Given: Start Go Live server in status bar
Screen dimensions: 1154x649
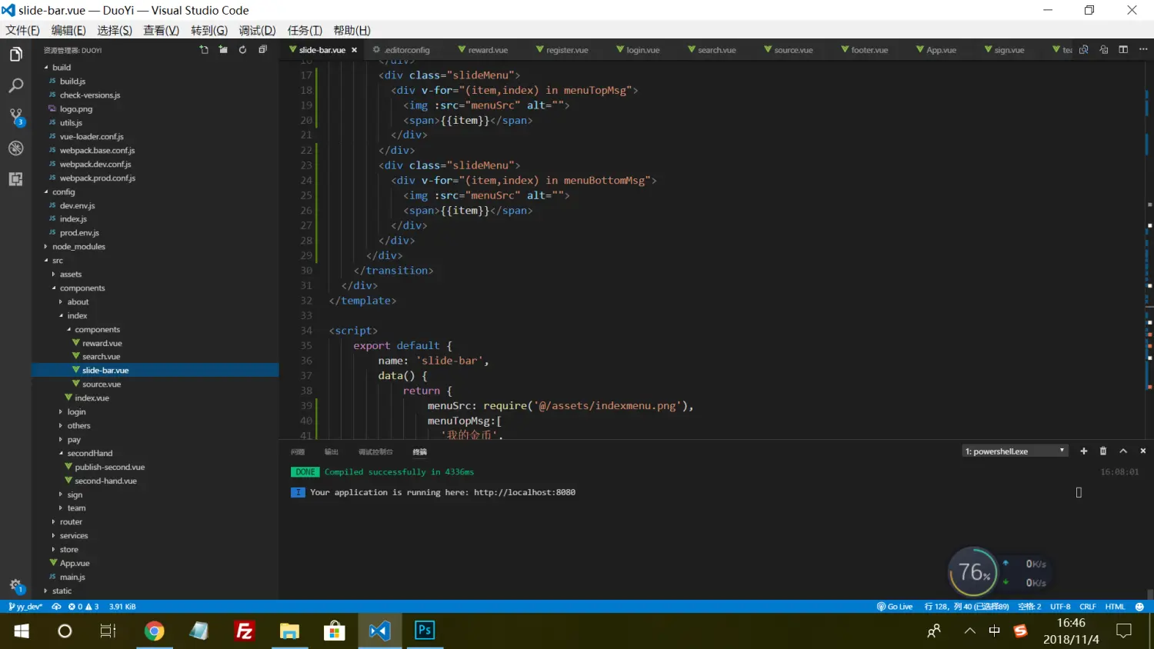Looking at the screenshot, I should pos(895,607).
